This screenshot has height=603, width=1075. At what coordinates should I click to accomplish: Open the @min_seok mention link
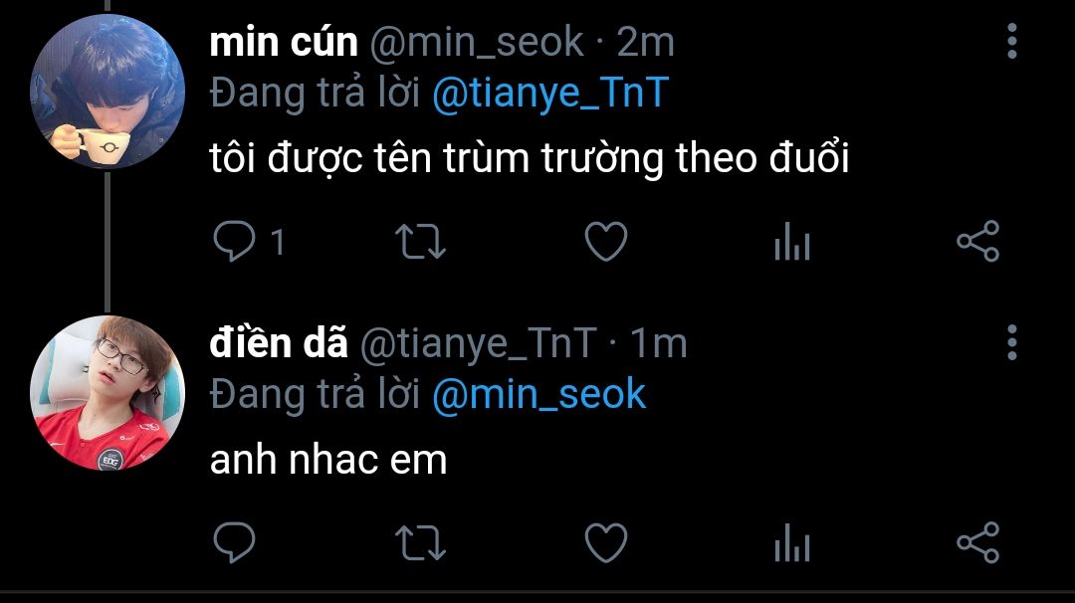tap(538, 394)
